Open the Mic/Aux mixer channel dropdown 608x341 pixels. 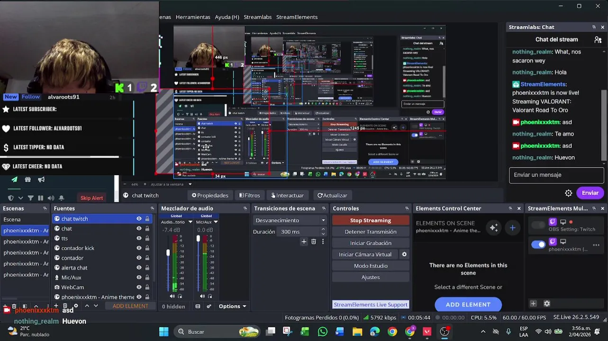(x=216, y=222)
